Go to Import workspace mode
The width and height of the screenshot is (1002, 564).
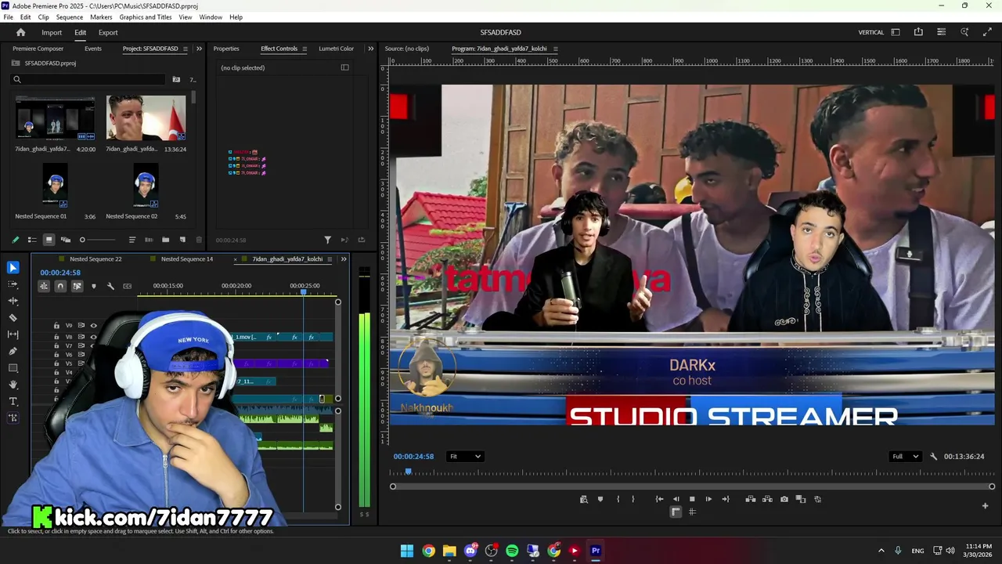coord(52,32)
